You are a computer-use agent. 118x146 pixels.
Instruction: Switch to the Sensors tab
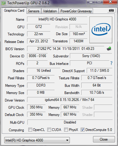[34, 11]
